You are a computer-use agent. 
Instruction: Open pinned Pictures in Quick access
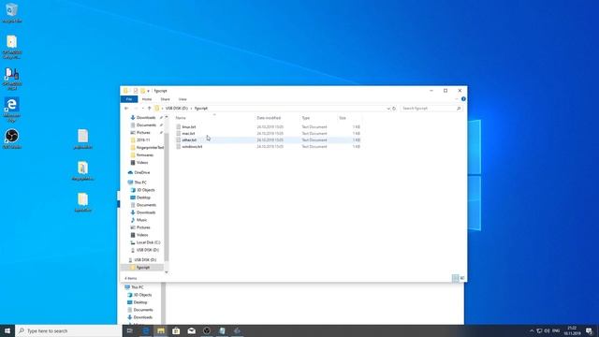click(143, 133)
